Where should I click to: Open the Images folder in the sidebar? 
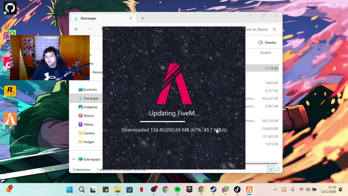tap(86, 142)
